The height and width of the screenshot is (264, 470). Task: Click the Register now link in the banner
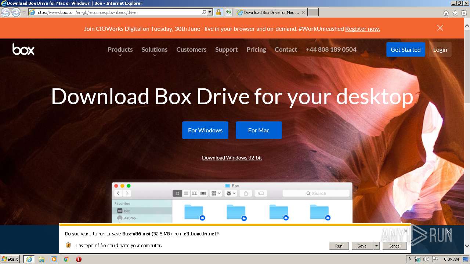pos(362,29)
